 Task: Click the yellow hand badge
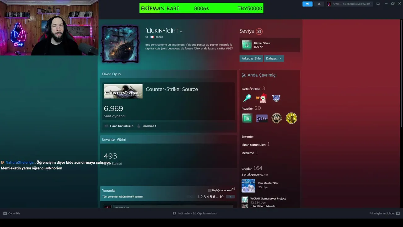[x=291, y=118]
